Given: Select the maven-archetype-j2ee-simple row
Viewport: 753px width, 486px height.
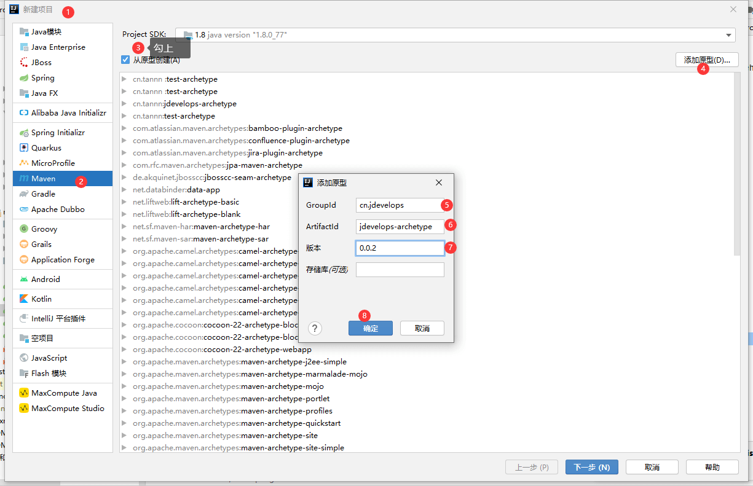Looking at the screenshot, I should [x=427, y=362].
